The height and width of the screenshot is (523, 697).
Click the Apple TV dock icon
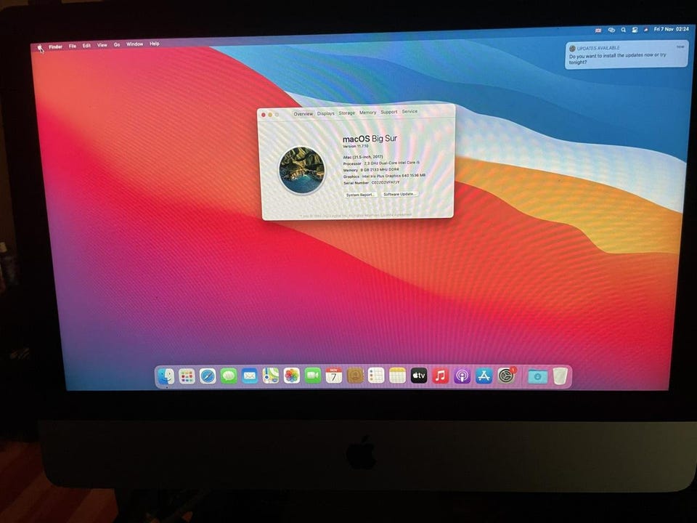pyautogui.click(x=419, y=376)
